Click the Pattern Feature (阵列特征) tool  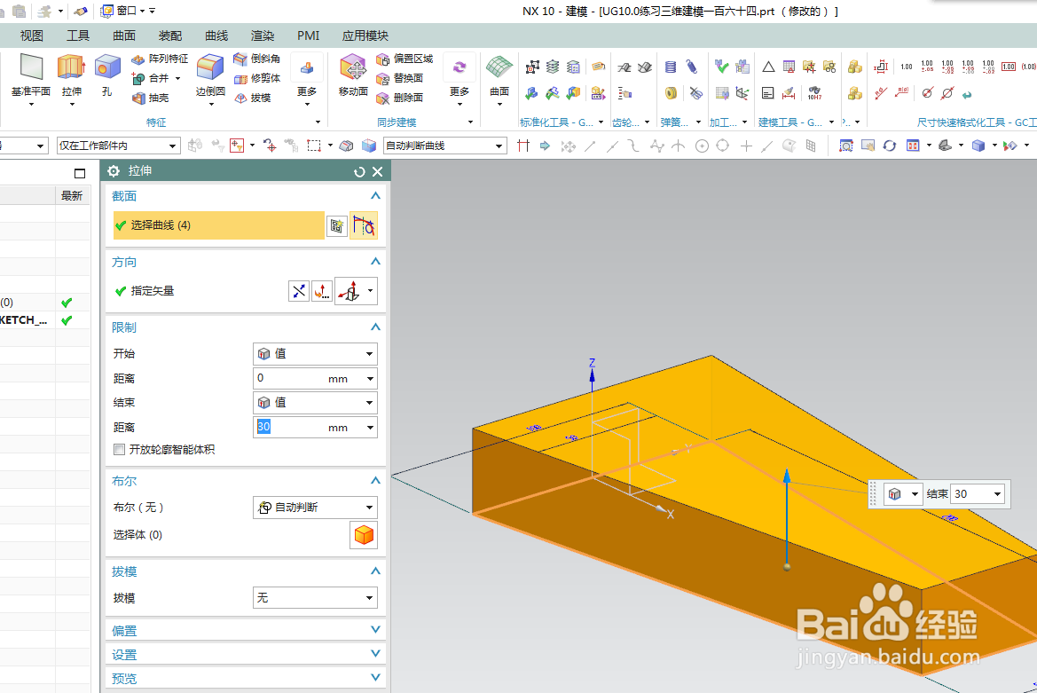click(160, 59)
